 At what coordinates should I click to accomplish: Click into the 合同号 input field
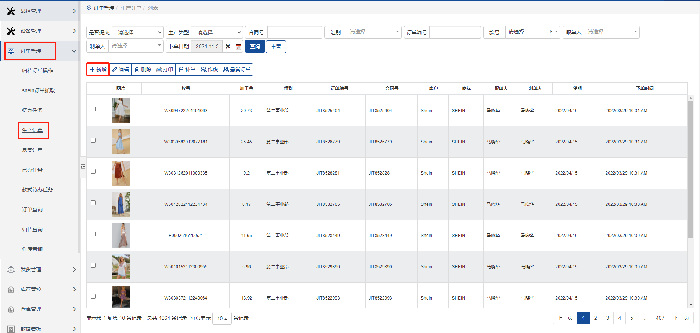(x=294, y=32)
